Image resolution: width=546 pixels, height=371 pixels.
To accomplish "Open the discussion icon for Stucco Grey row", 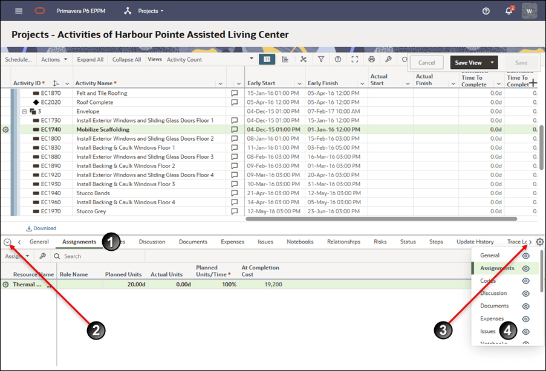I will coord(235,211).
